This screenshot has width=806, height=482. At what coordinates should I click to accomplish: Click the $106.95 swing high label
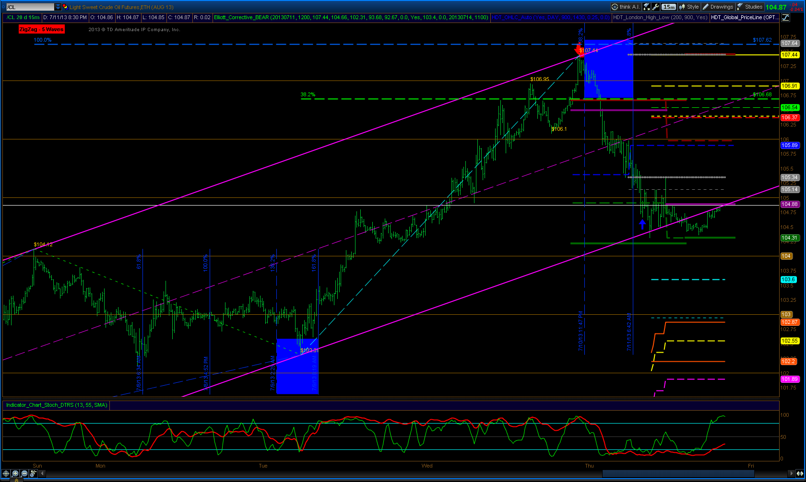(540, 79)
